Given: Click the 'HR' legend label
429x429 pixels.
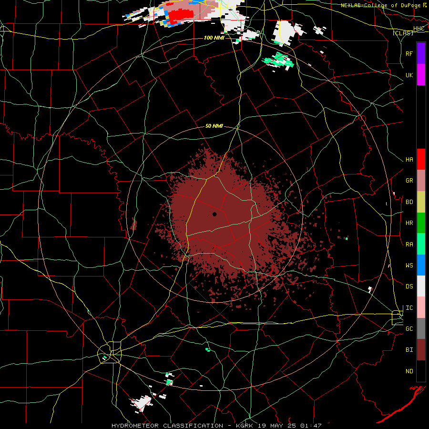Looking at the screenshot, I should [409, 223].
